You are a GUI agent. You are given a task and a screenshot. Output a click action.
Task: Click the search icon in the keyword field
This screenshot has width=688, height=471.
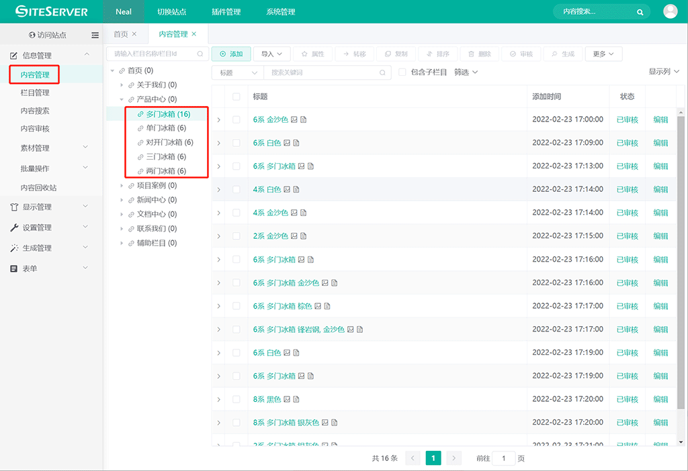tap(382, 72)
